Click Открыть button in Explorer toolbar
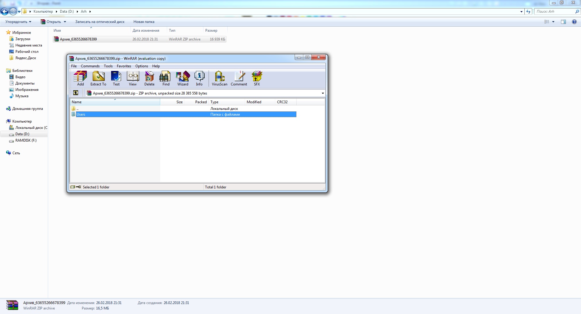This screenshot has width=581, height=314. tap(51, 22)
